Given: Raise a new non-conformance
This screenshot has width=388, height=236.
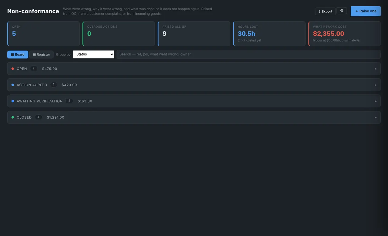Looking at the screenshot, I should 366,11.
